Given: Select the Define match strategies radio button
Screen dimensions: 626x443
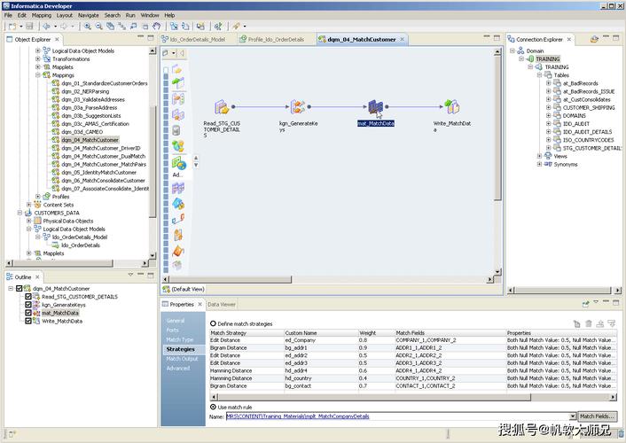Looking at the screenshot, I should [x=213, y=323].
